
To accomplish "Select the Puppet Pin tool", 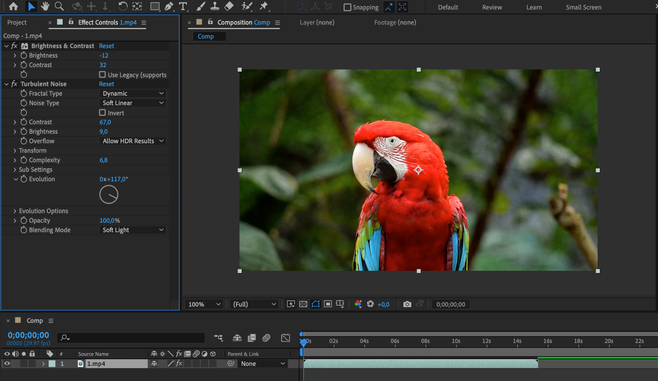I will point(264,6).
